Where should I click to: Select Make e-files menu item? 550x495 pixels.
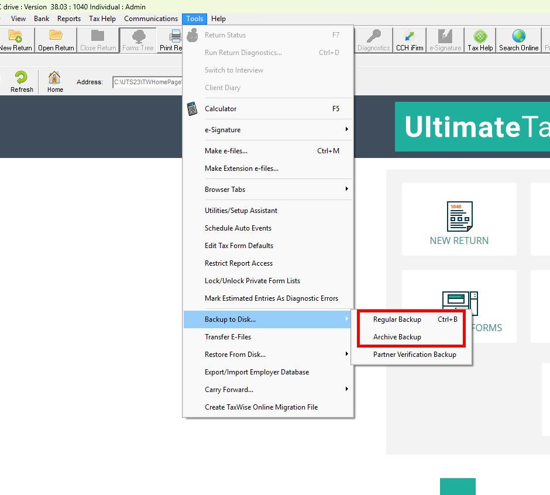click(x=268, y=151)
